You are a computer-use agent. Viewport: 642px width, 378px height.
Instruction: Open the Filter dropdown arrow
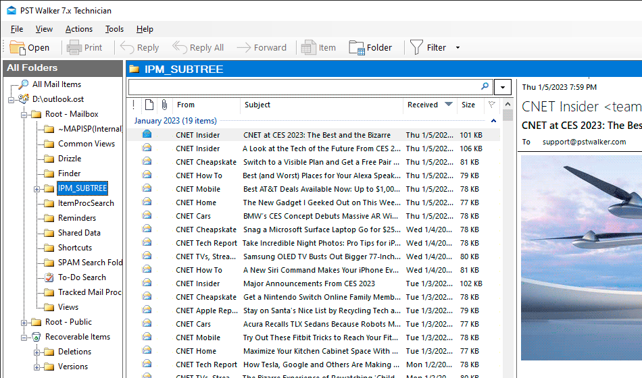tap(458, 48)
